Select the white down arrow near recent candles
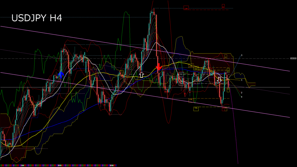 [x=220, y=80]
